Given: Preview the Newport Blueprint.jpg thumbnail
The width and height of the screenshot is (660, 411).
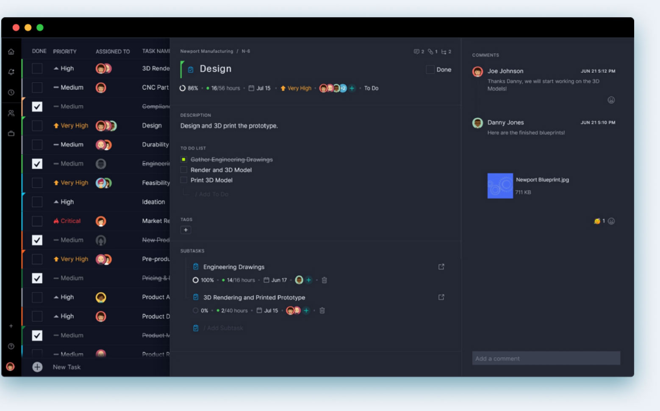Looking at the screenshot, I should (x=500, y=186).
